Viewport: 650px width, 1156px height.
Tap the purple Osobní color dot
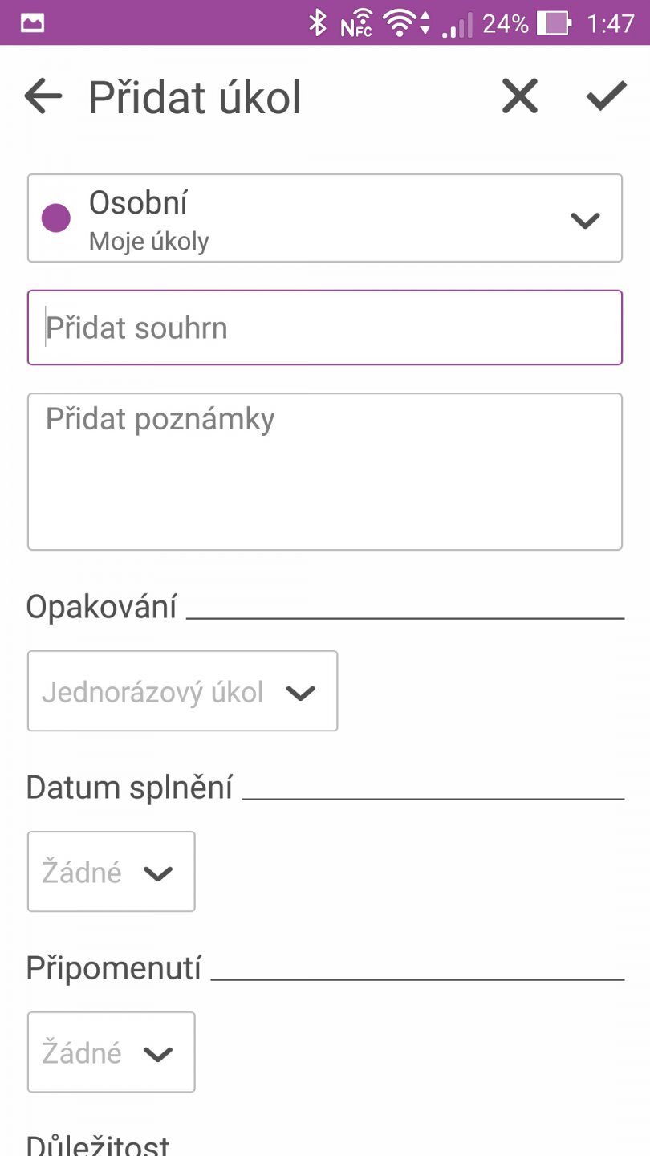click(x=56, y=218)
